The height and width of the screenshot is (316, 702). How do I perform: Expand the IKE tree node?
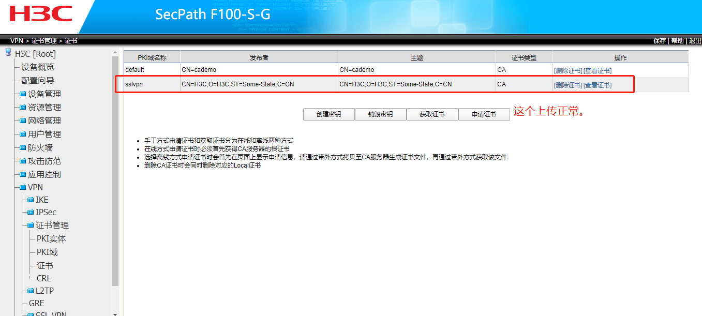31,200
